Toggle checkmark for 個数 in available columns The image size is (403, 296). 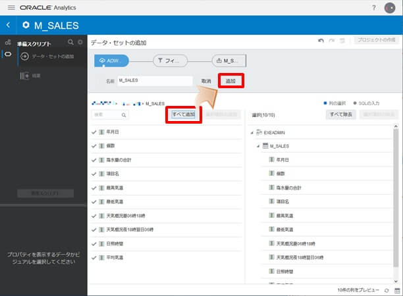point(94,146)
